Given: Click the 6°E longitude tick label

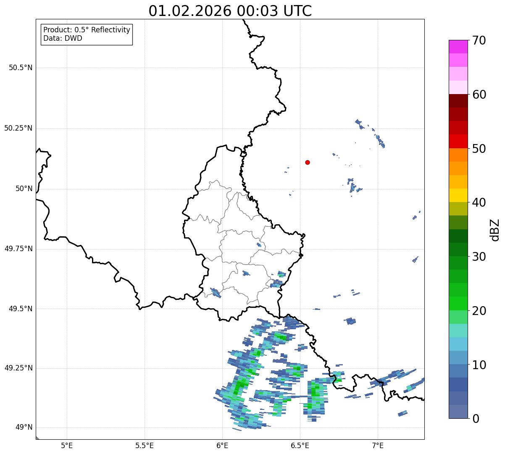Looking at the screenshot, I should (222, 445).
